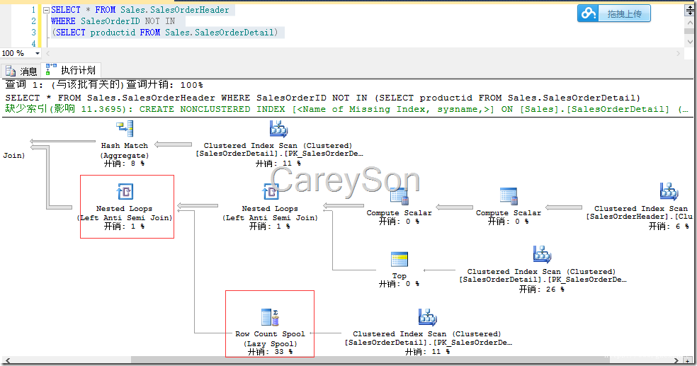Image resolution: width=697 pixels, height=366 pixels.
Task: Collapse the SELECT statement outline in editor
Action: pos(46,10)
